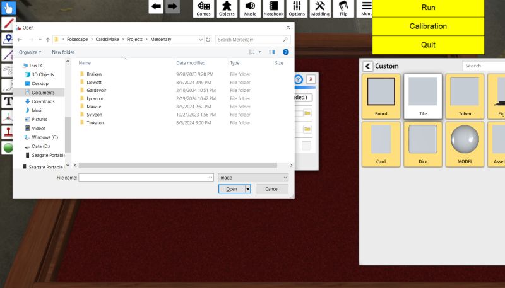Choose the Token custom object

click(465, 96)
